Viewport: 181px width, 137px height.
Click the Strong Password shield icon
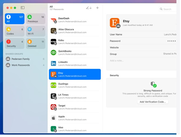coord(153,84)
